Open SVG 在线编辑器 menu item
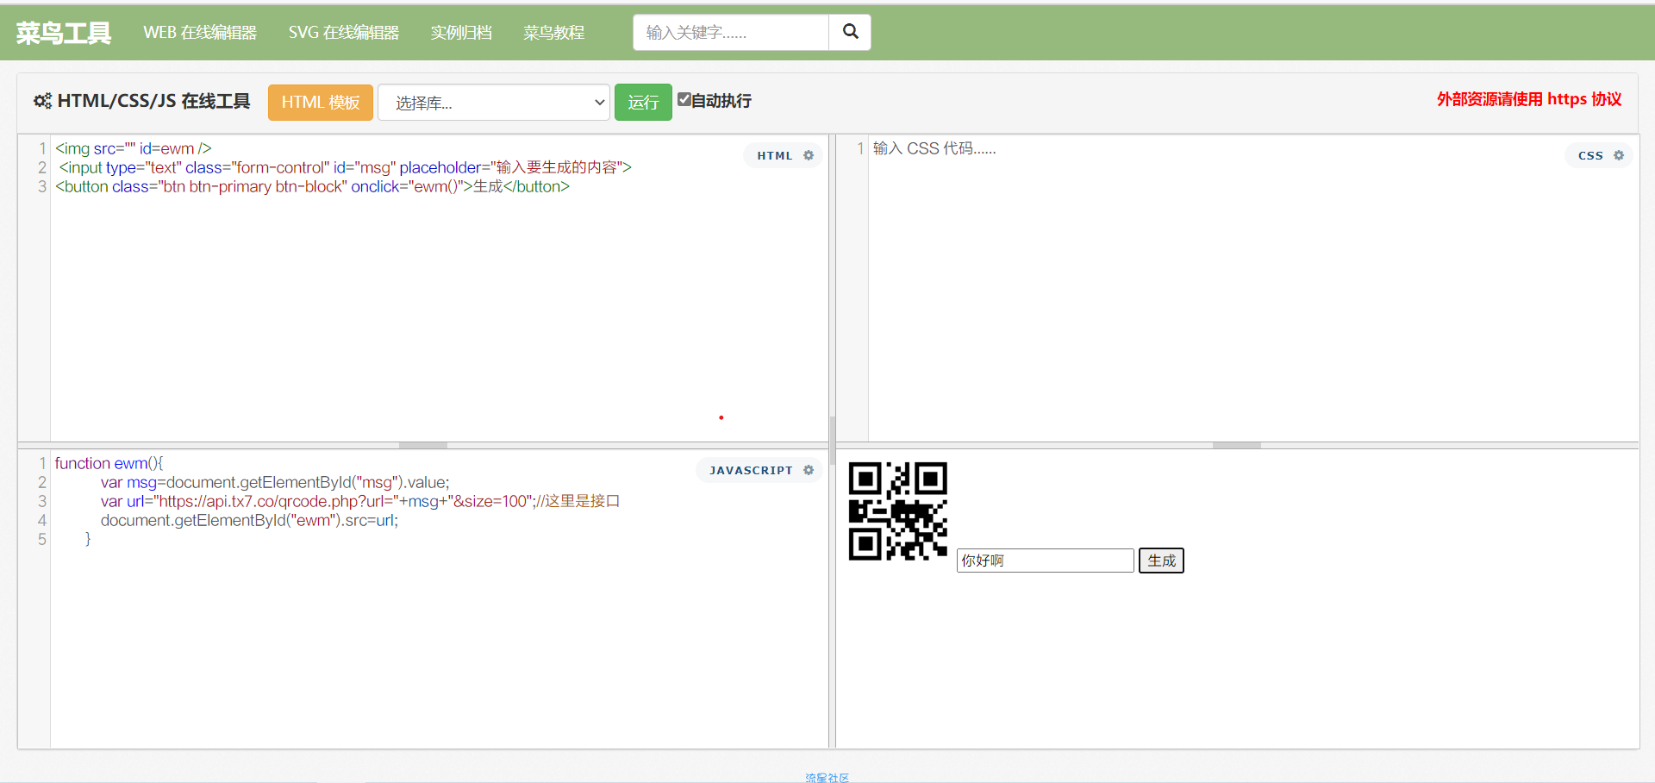 (x=344, y=32)
